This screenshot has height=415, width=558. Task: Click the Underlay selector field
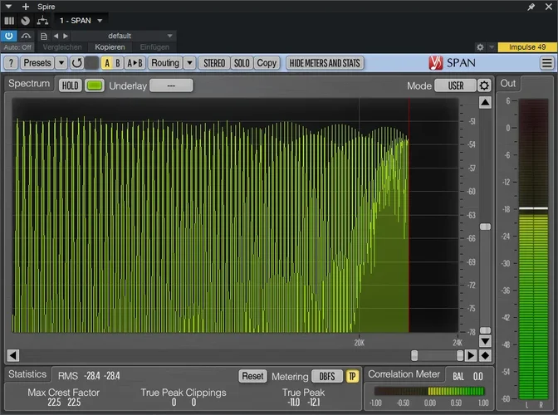coord(171,85)
